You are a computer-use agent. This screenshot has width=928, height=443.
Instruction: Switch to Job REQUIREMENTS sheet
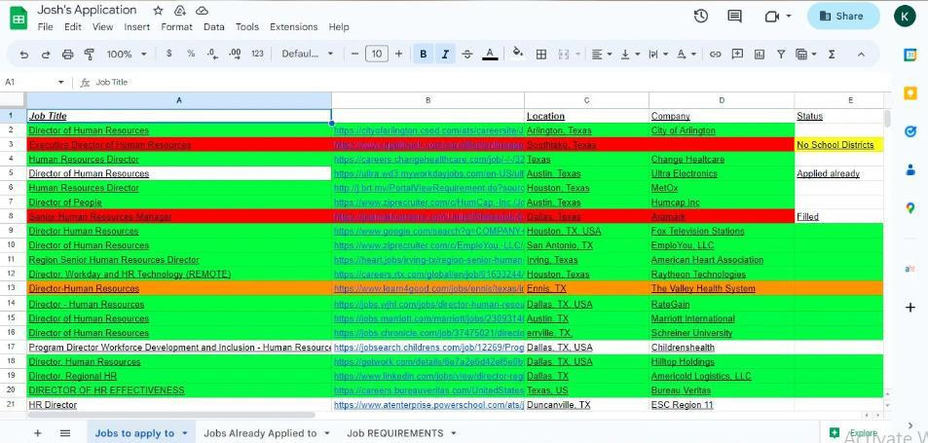point(401,433)
